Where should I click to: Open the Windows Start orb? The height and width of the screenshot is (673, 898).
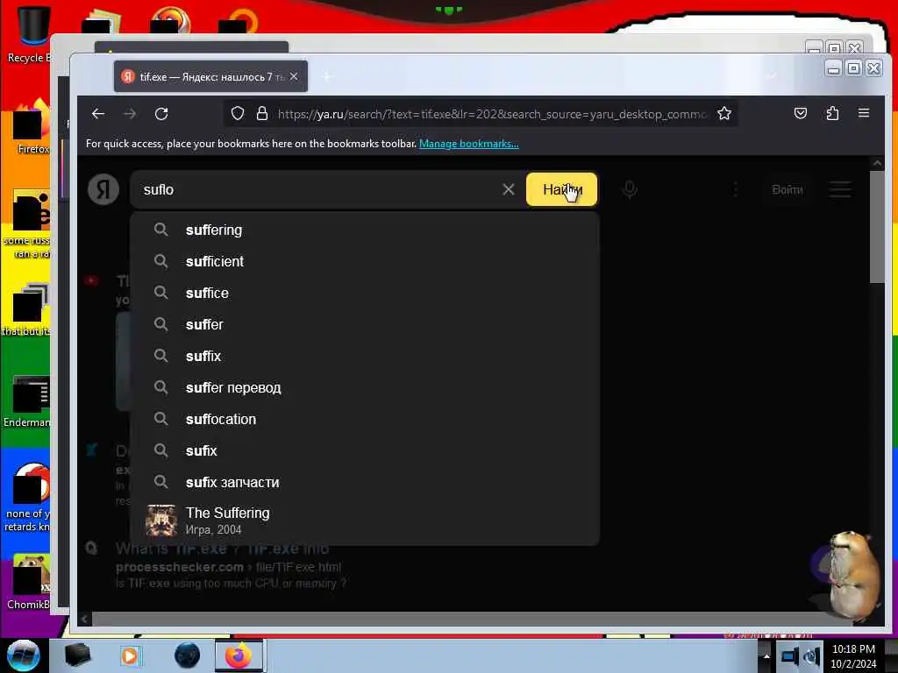coord(23,655)
